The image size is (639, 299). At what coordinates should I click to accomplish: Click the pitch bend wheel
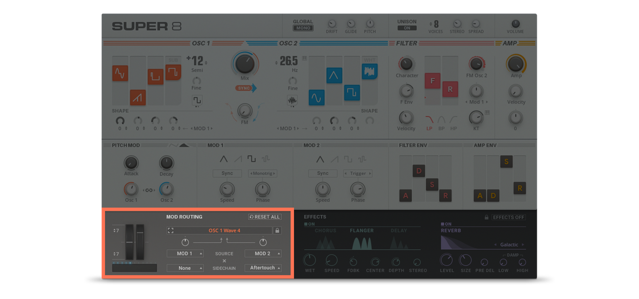click(x=130, y=242)
